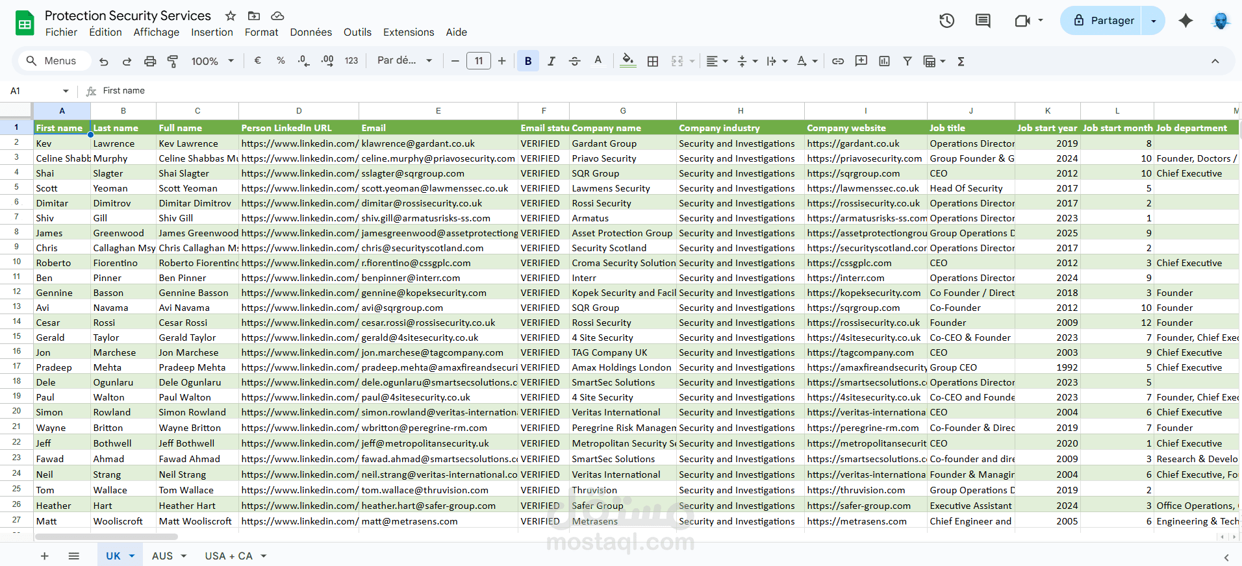Open the borders tool icon
The width and height of the screenshot is (1242, 566).
pyautogui.click(x=653, y=61)
